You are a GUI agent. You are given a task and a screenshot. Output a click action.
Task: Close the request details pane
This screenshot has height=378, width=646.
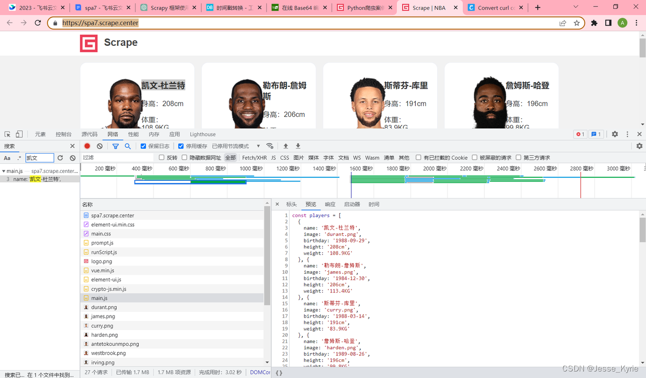pos(277,204)
